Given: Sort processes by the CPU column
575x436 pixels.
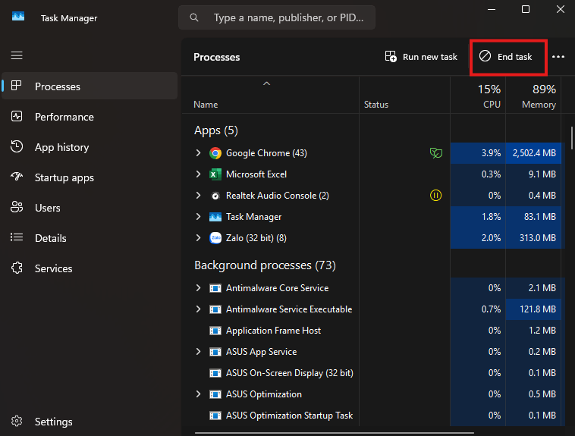Looking at the screenshot, I should [478, 95].
